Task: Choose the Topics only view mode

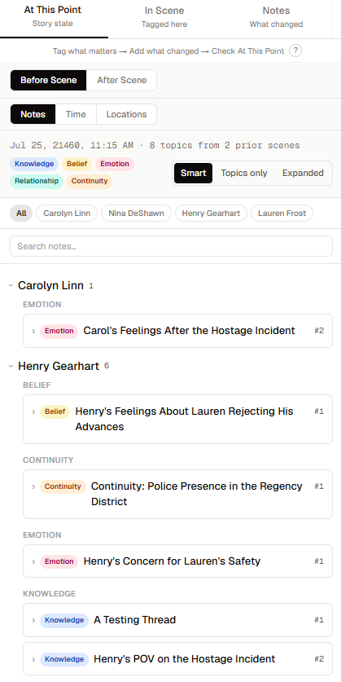Action: tap(243, 173)
